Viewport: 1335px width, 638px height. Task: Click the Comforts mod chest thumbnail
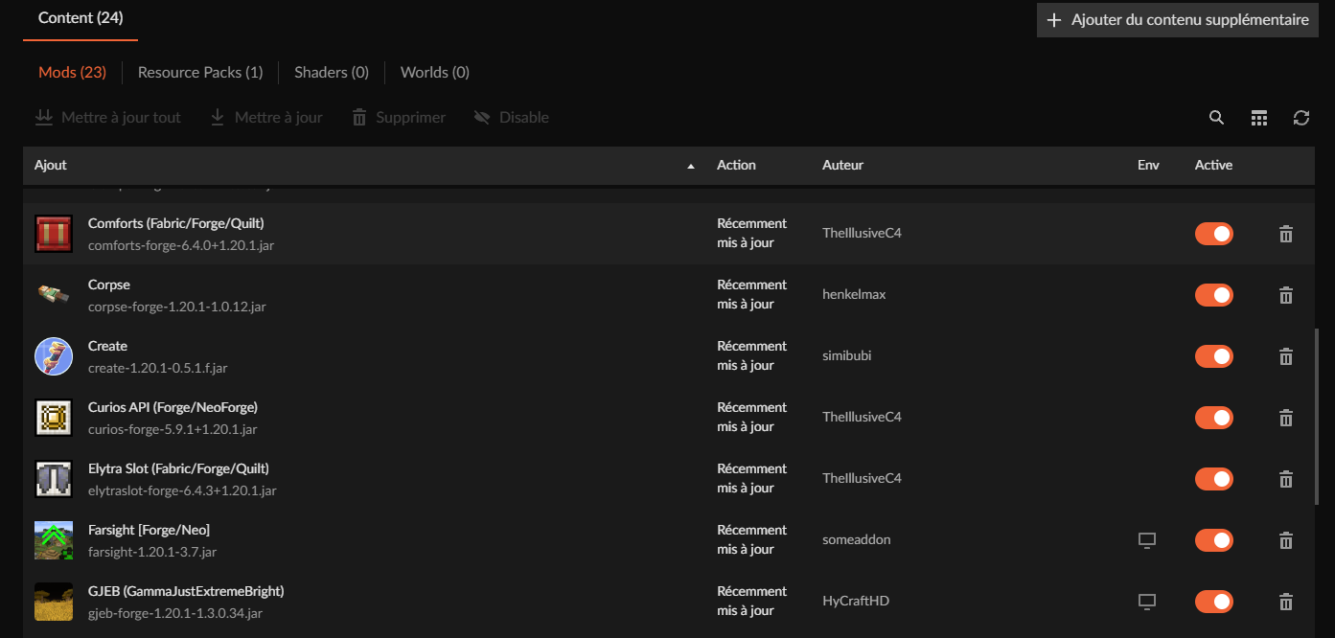pos(54,234)
